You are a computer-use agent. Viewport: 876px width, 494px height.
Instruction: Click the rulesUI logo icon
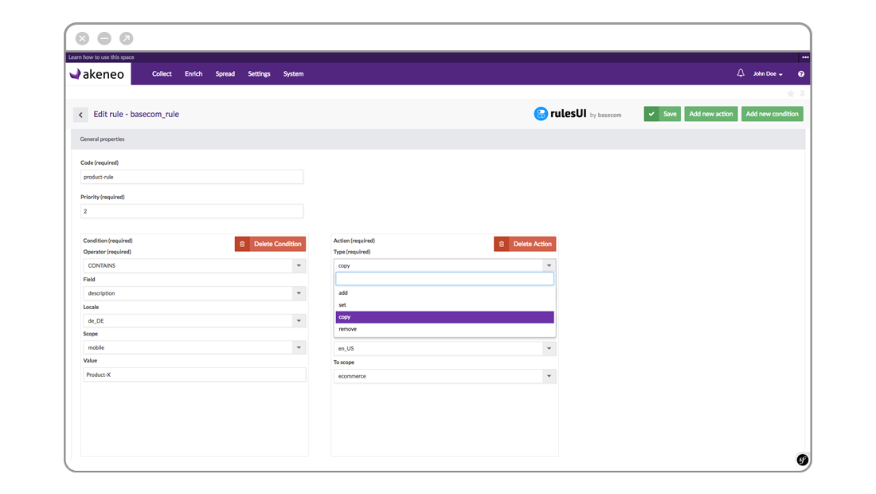[x=542, y=113]
